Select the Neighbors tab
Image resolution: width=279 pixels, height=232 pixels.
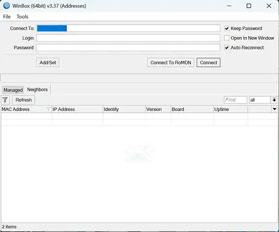[37, 89]
